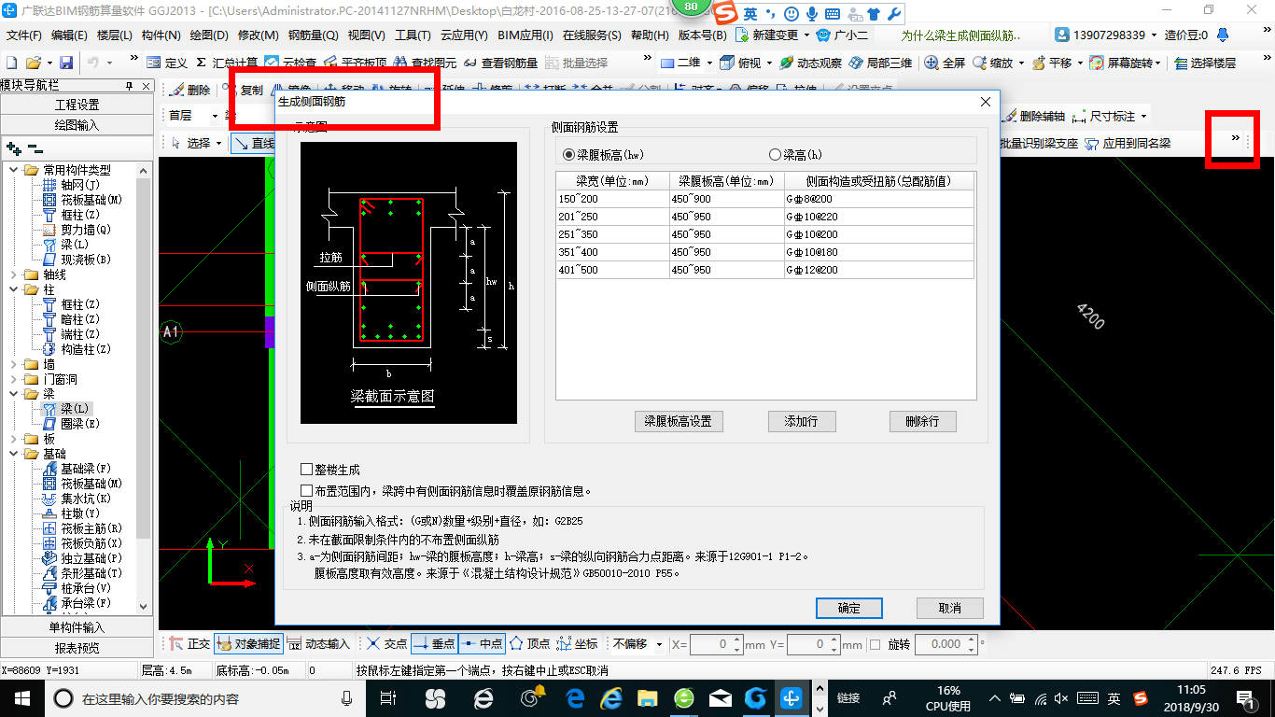Select 圈梁(E) in component tree
The image size is (1275, 717).
(80, 424)
